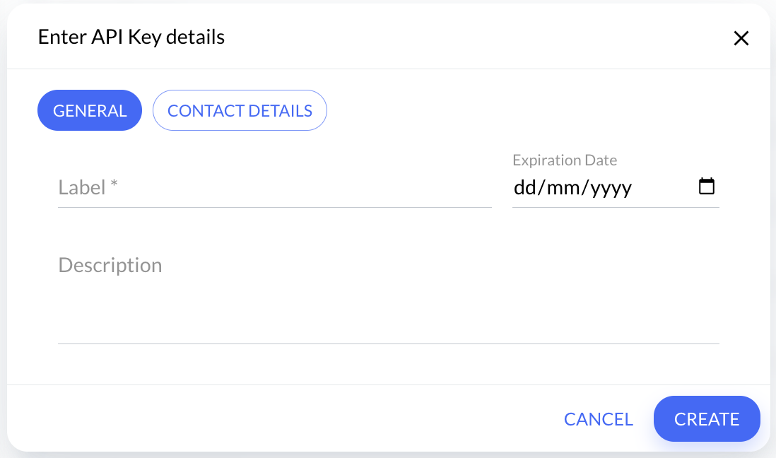The width and height of the screenshot is (776, 458).
Task: Select the month segment of the date
Action: (563, 187)
